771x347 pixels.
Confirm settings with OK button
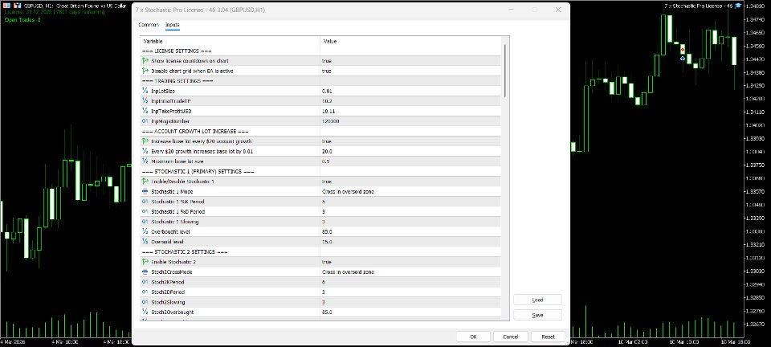point(473,337)
